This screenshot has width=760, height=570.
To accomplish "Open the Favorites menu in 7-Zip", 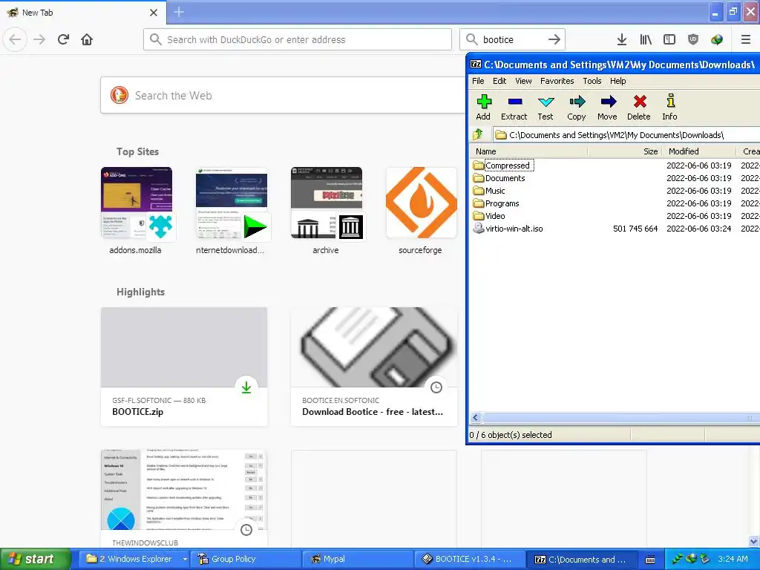I will [557, 81].
